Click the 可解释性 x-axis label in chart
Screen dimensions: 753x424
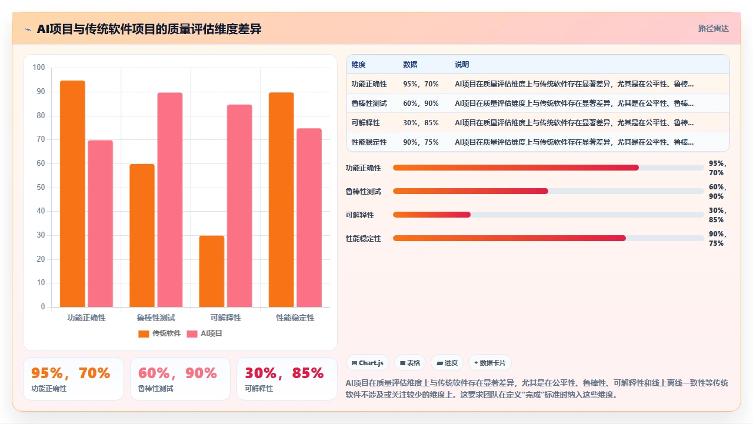click(226, 318)
